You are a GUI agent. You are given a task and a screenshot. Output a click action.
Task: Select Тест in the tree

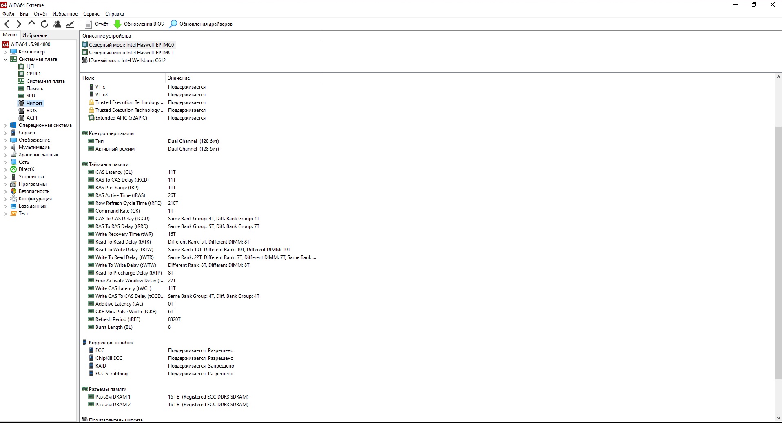24,213
